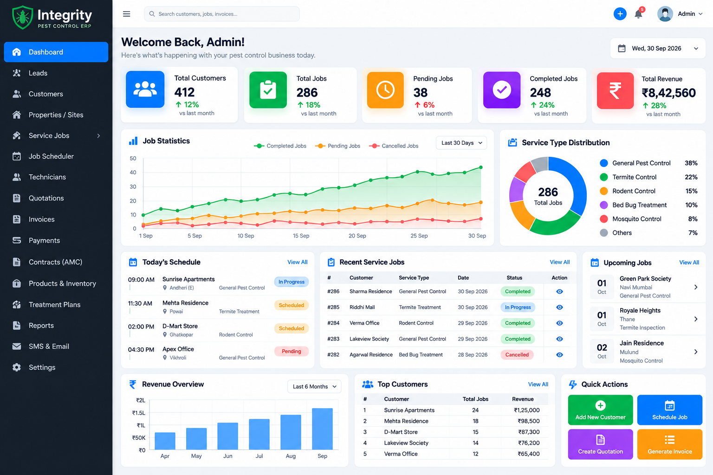The width and height of the screenshot is (713, 475).
Task: Open Green Park Society upcoming job chevron
Action: click(x=696, y=287)
